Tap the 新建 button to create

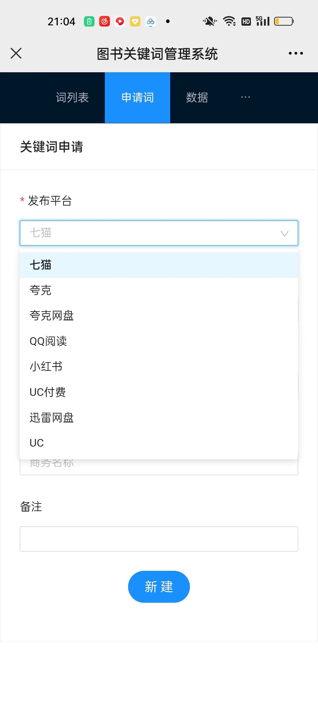coord(159,586)
